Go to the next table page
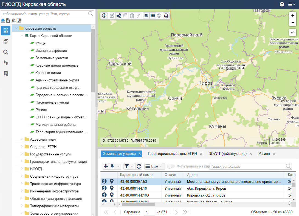 click(x=176, y=212)
